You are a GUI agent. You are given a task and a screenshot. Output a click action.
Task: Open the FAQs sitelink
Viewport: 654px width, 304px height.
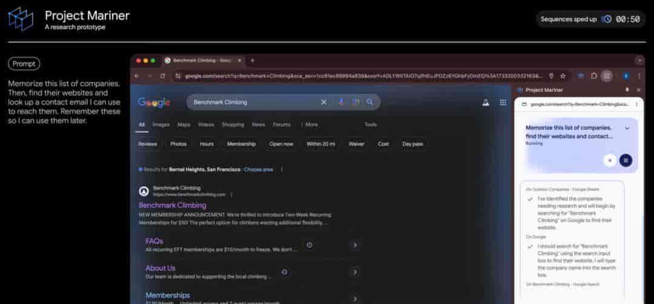tap(154, 241)
